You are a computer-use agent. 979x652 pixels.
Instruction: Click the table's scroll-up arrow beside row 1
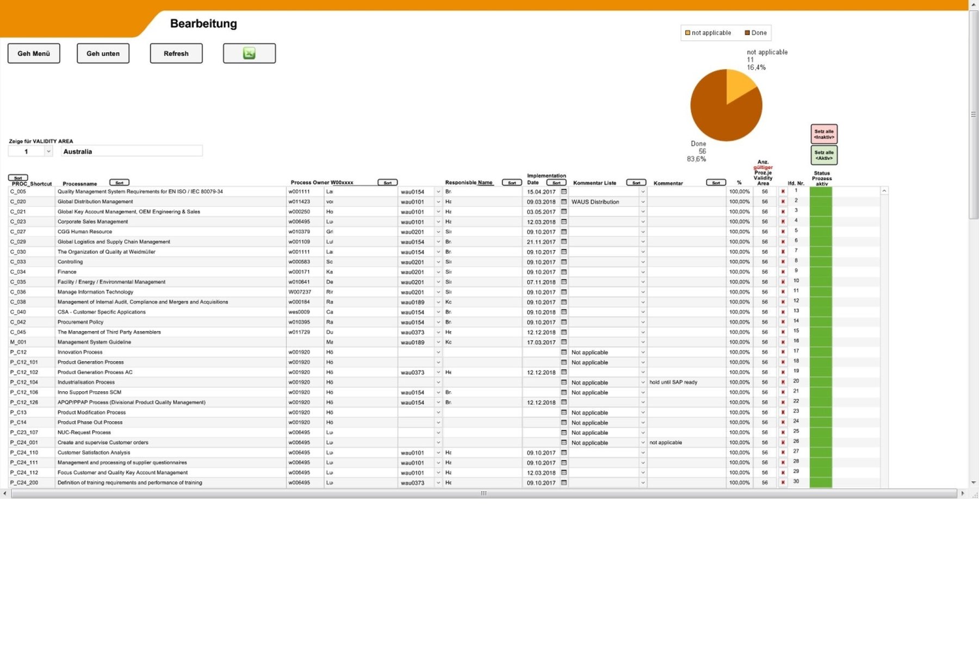point(884,191)
